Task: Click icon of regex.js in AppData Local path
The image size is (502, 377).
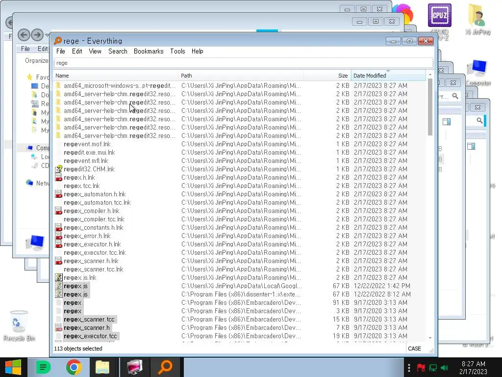Action: 59,286
